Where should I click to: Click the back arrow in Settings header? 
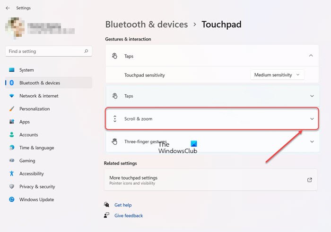click(x=8, y=8)
